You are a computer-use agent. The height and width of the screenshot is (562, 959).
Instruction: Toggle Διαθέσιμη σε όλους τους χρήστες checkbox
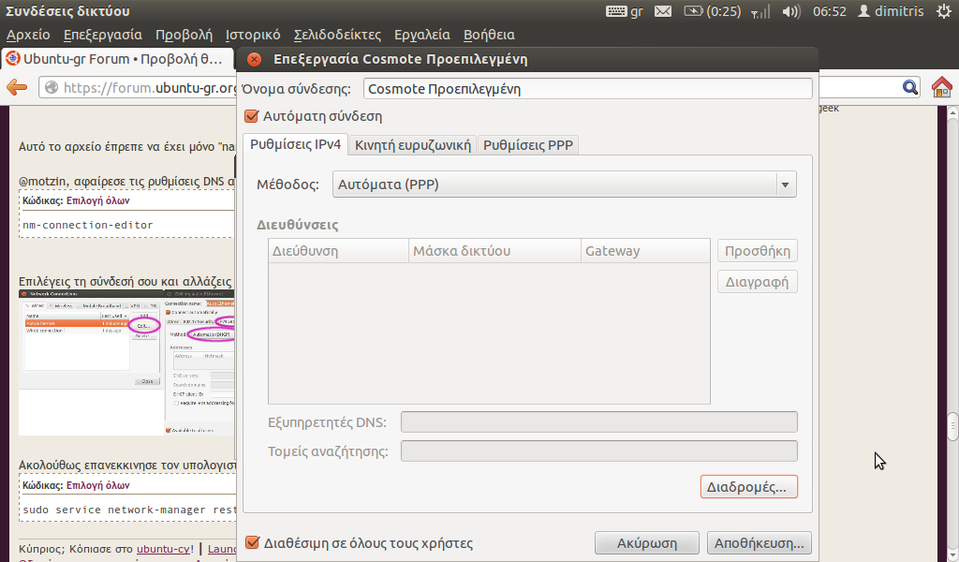tap(251, 543)
